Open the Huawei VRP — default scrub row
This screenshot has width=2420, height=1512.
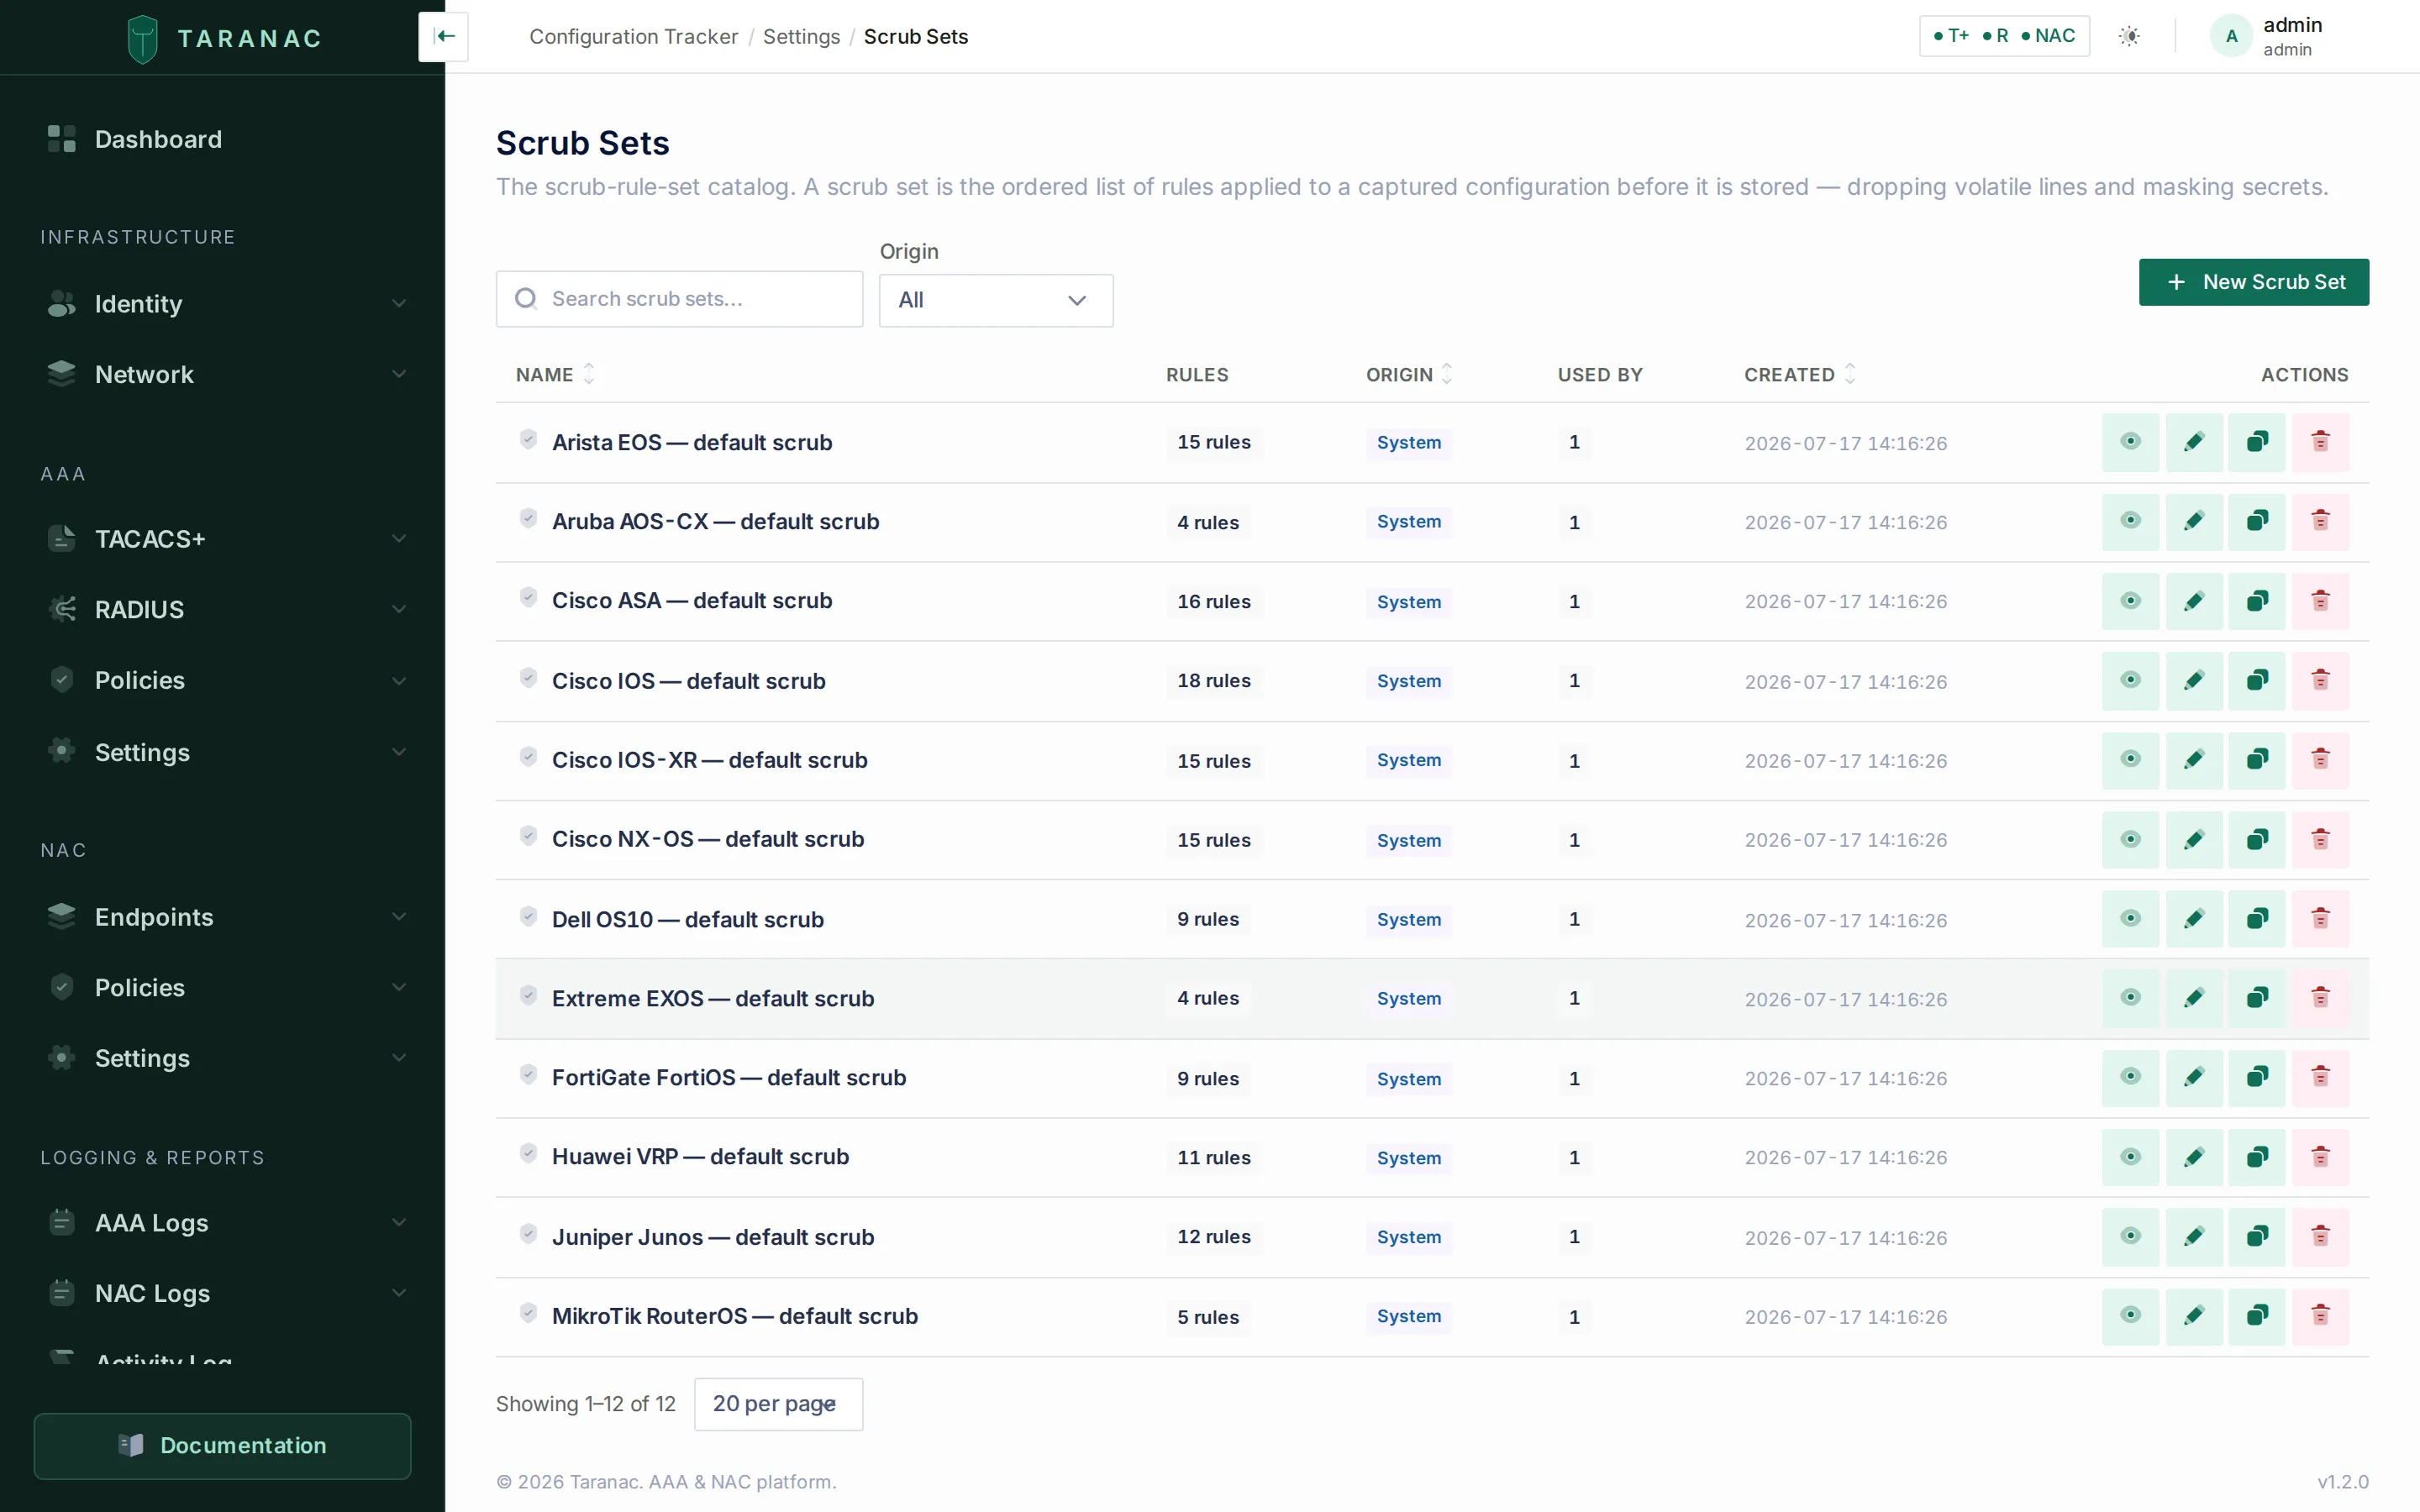[1432, 1157]
